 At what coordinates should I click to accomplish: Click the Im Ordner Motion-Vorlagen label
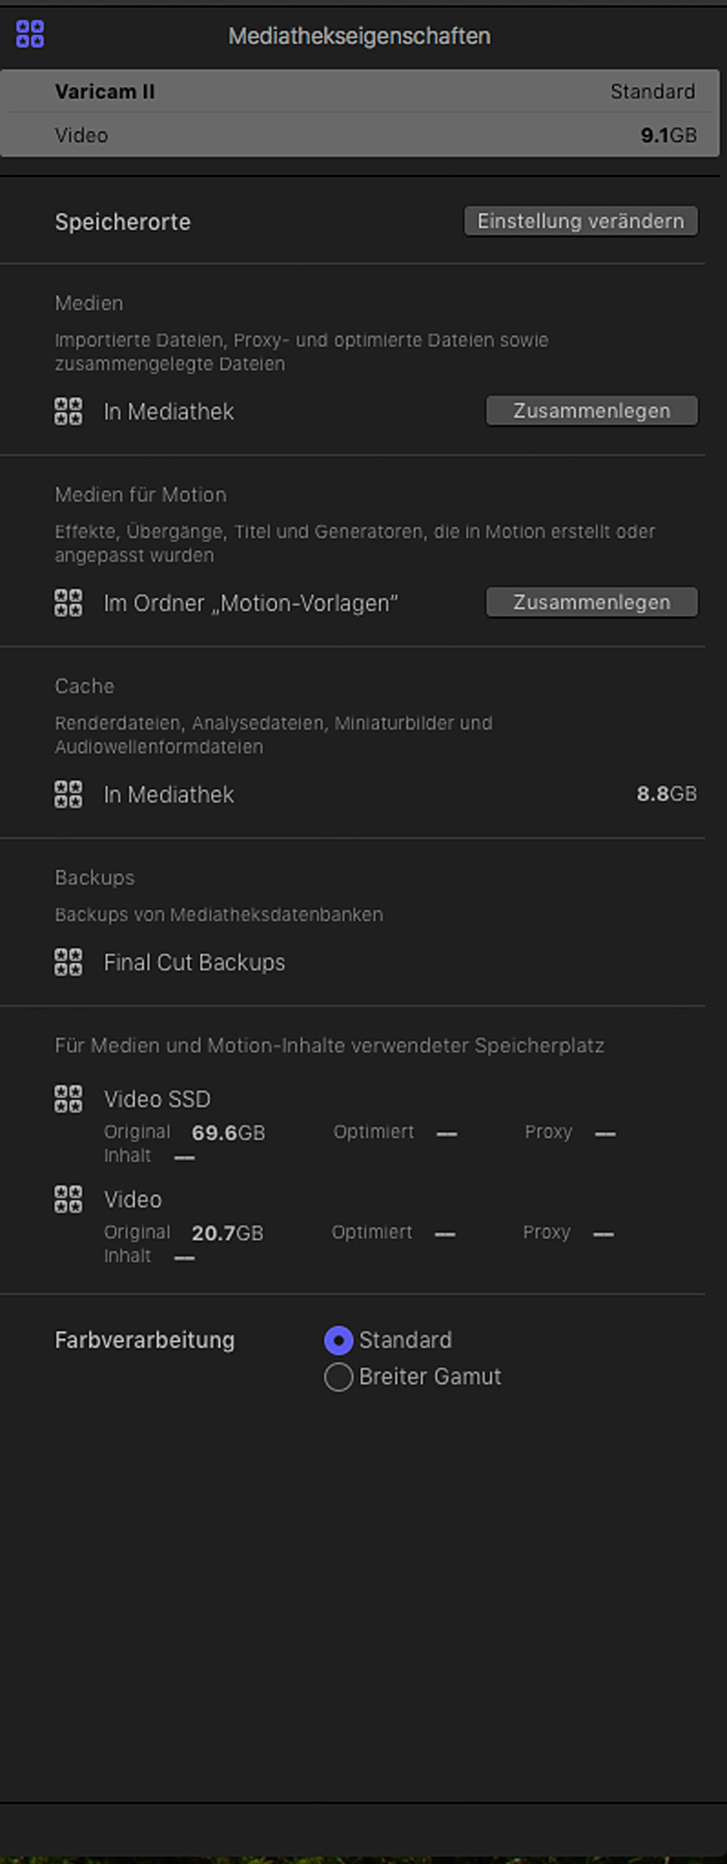point(250,603)
